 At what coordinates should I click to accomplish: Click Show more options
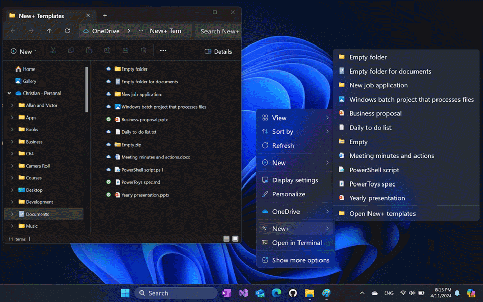tap(300, 260)
